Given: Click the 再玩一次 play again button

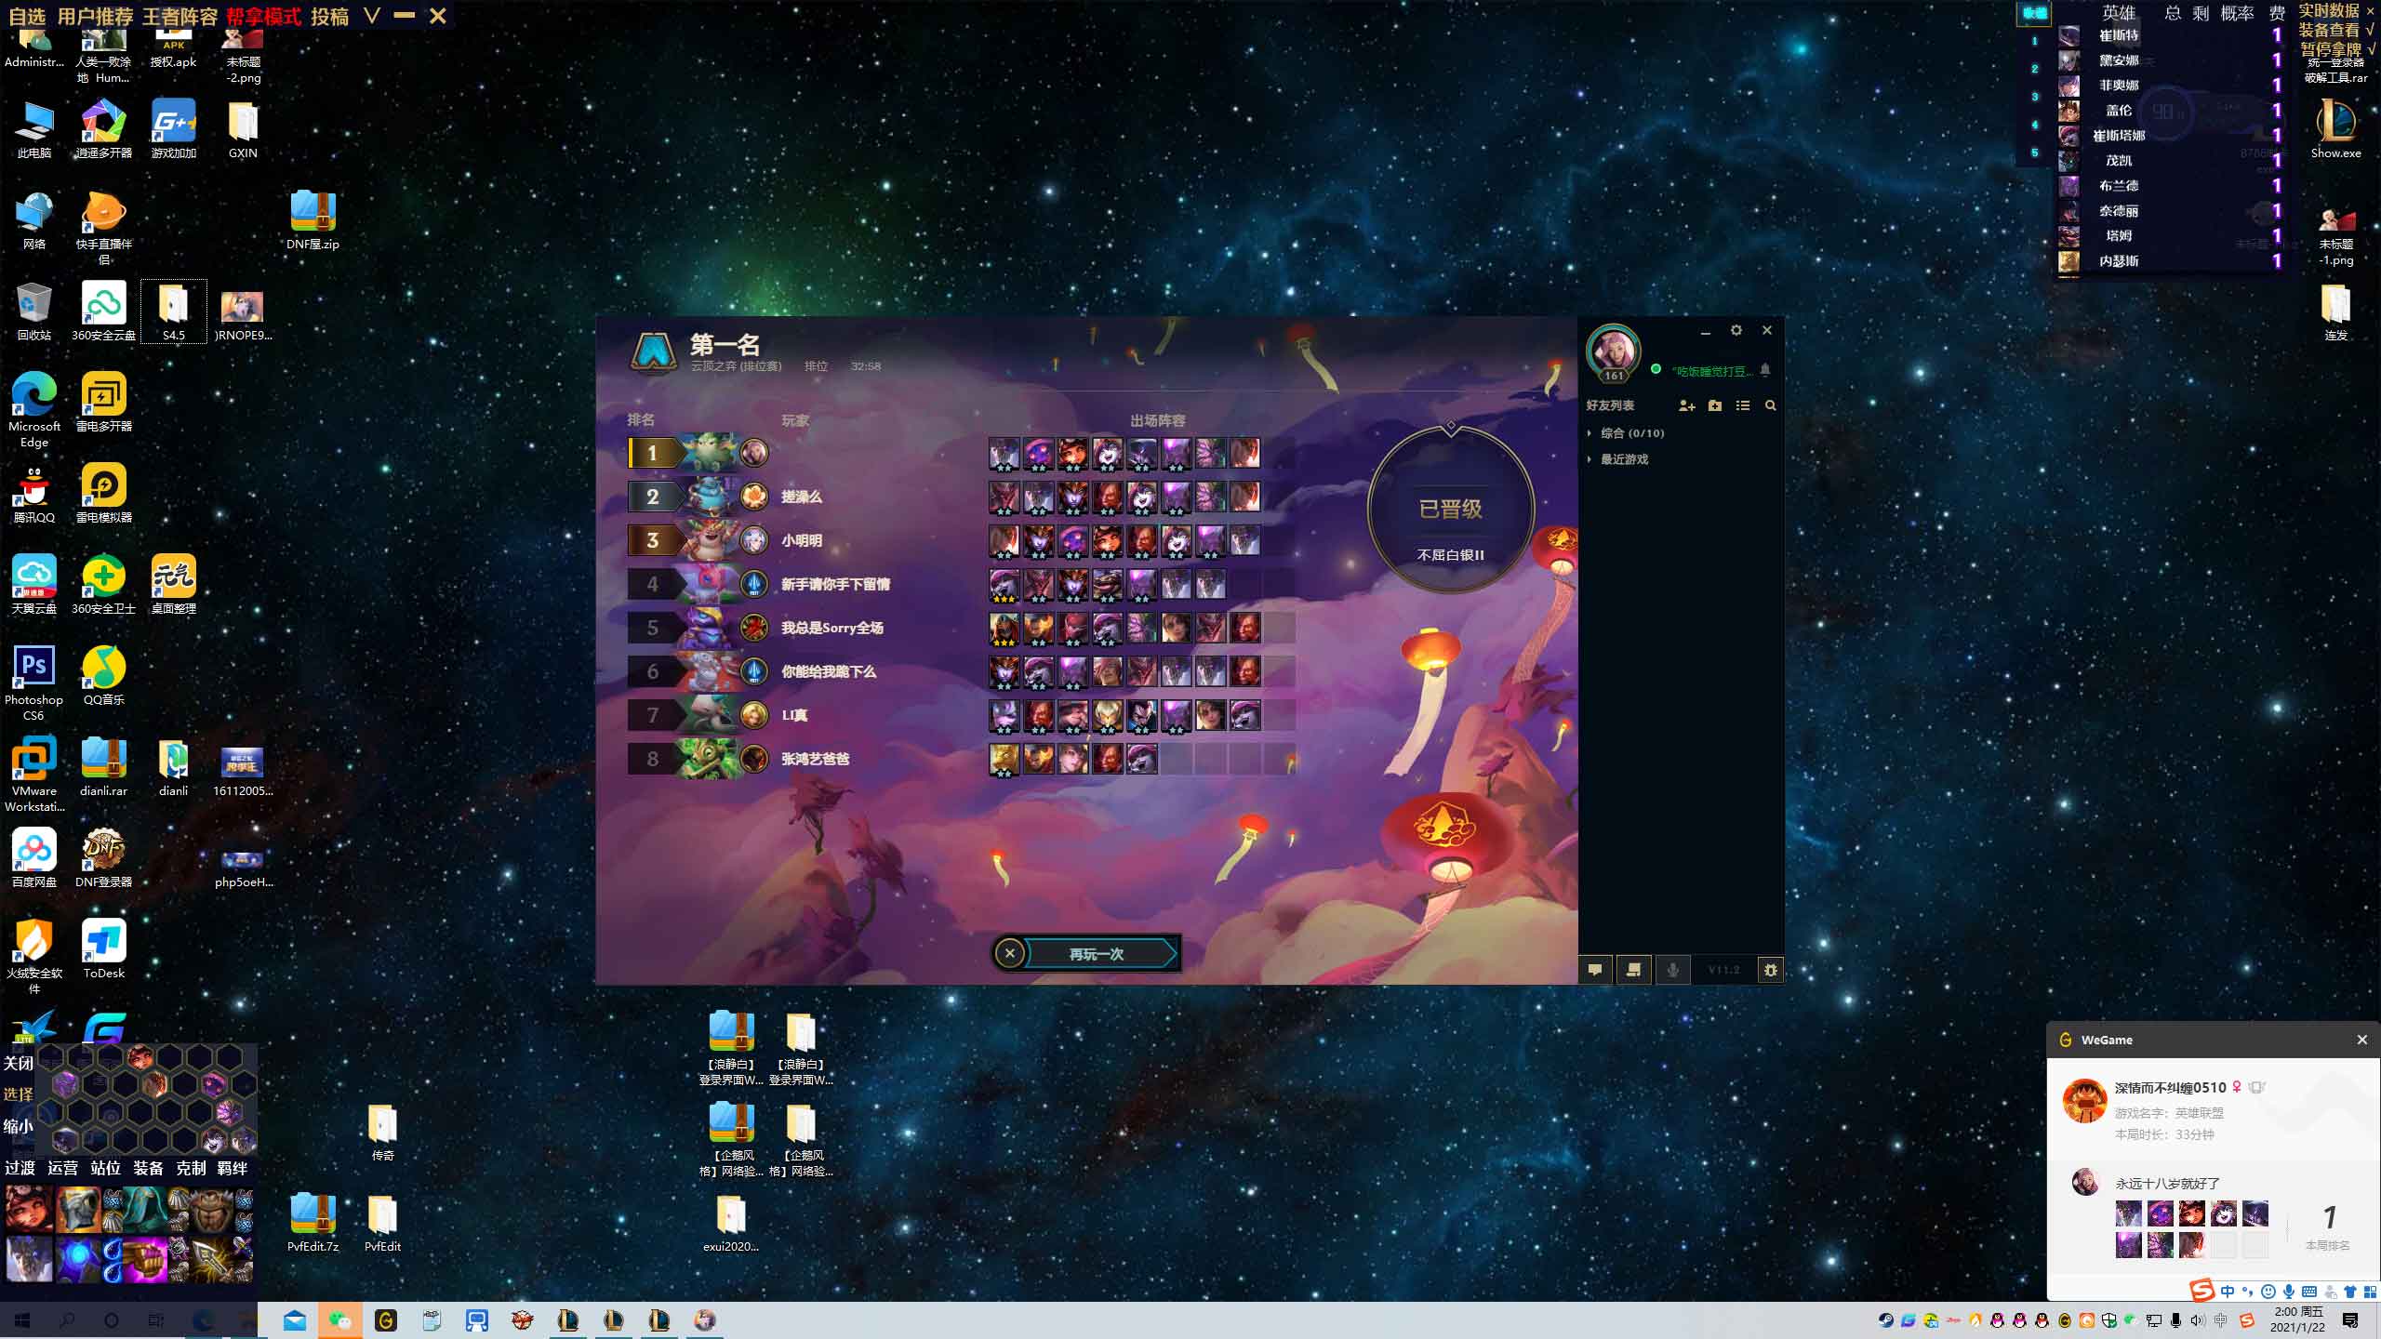Looking at the screenshot, I should [x=1097, y=954].
